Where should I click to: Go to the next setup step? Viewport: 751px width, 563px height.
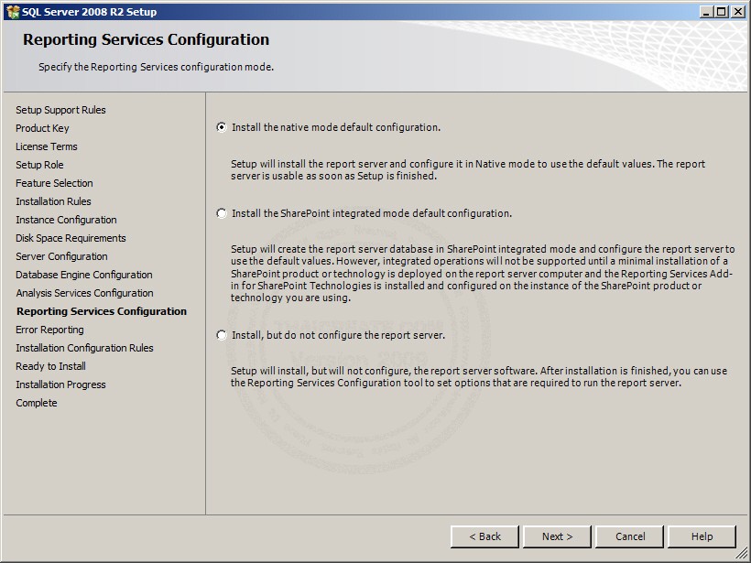tap(557, 536)
